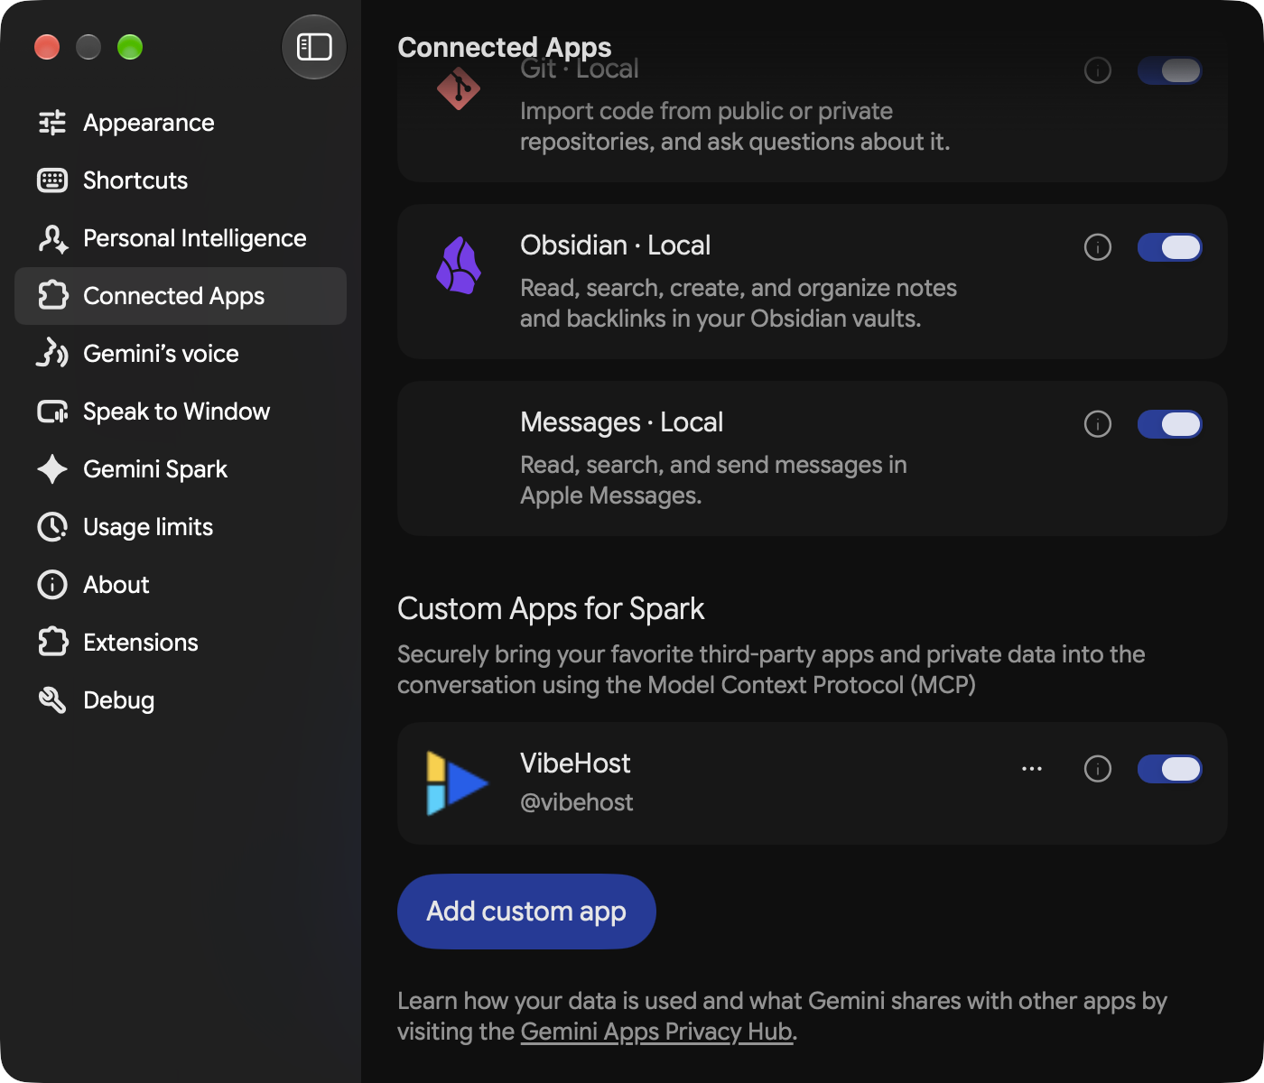Click the Gemini Spark star icon

point(52,469)
